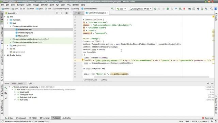
Task: Open the Terminal tool window
Action: (x=45, y=118)
